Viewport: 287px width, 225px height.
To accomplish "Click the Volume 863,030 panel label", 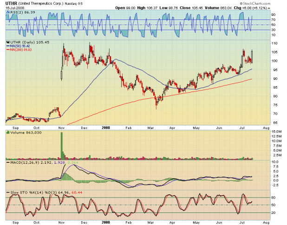I will pos(26,132).
